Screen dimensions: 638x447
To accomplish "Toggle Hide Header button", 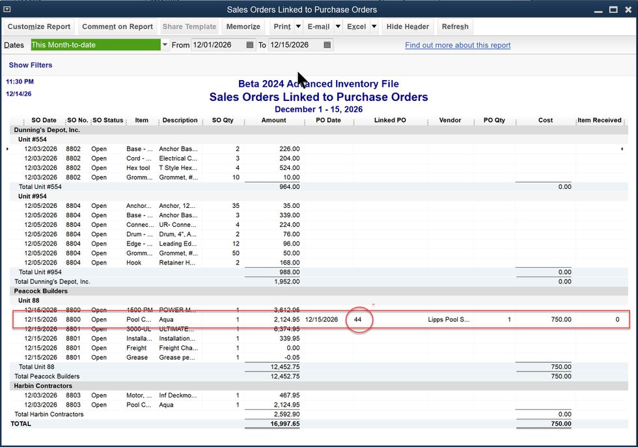I will [408, 27].
